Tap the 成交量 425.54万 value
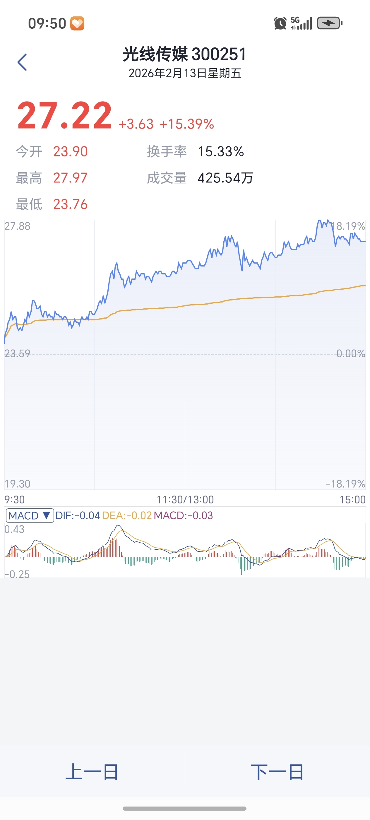Image resolution: width=370 pixels, height=820 pixels. (x=225, y=178)
